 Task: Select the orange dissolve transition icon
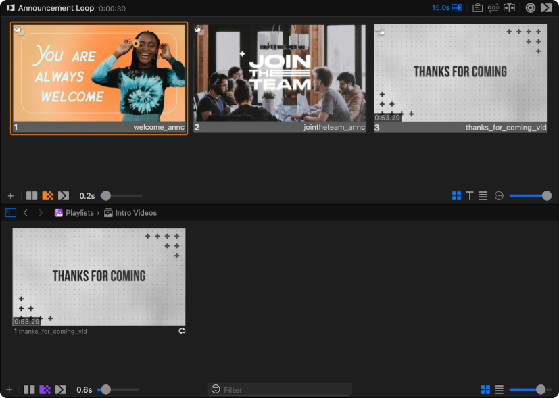(x=47, y=196)
